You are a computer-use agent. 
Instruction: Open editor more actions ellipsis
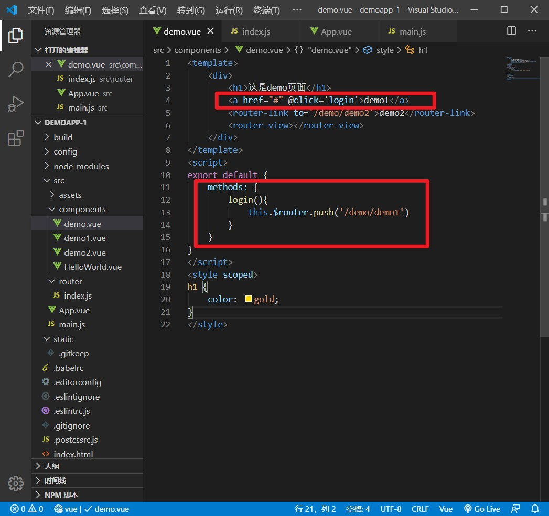[532, 31]
